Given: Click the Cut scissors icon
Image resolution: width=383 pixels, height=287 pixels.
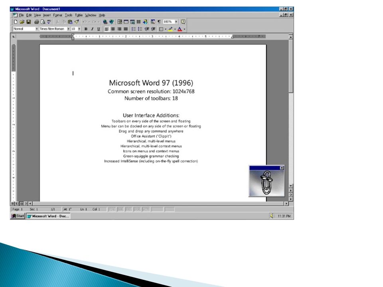Looking at the screenshot, I should (x=57, y=22).
